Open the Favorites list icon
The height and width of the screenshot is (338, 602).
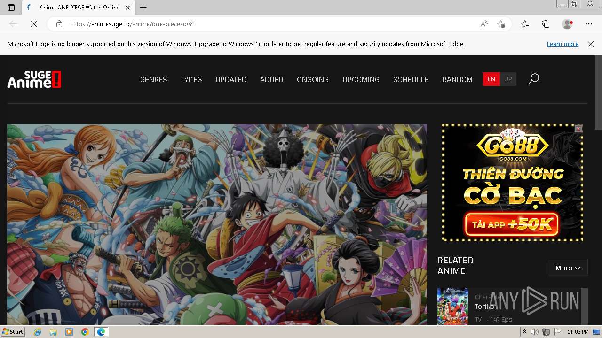(525, 24)
